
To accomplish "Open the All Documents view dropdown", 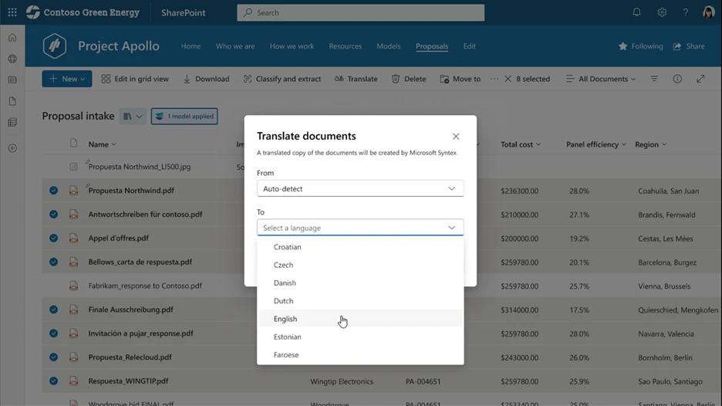I will [x=600, y=79].
